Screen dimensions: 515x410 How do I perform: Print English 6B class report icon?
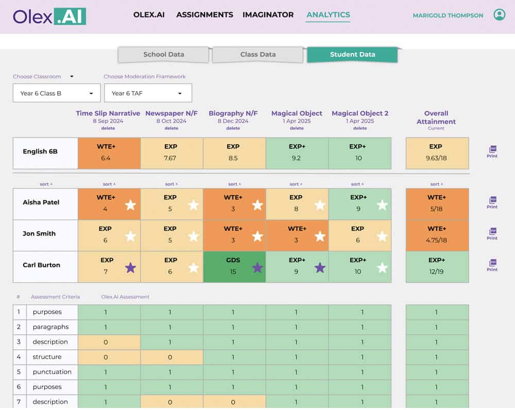point(492,152)
